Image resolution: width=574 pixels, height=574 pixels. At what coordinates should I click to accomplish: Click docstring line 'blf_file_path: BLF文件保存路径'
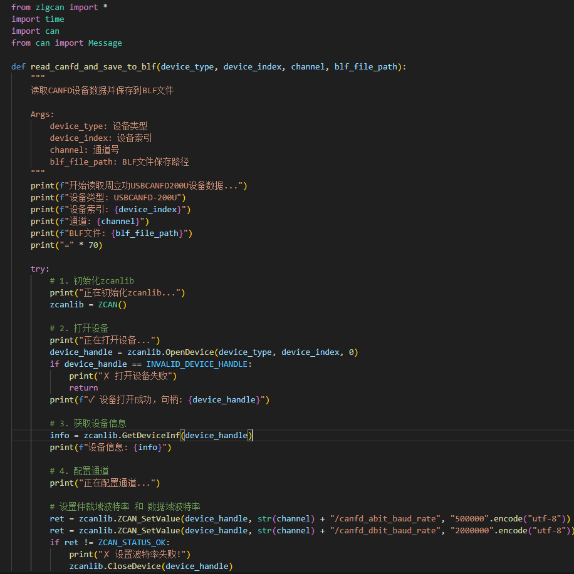pos(120,161)
